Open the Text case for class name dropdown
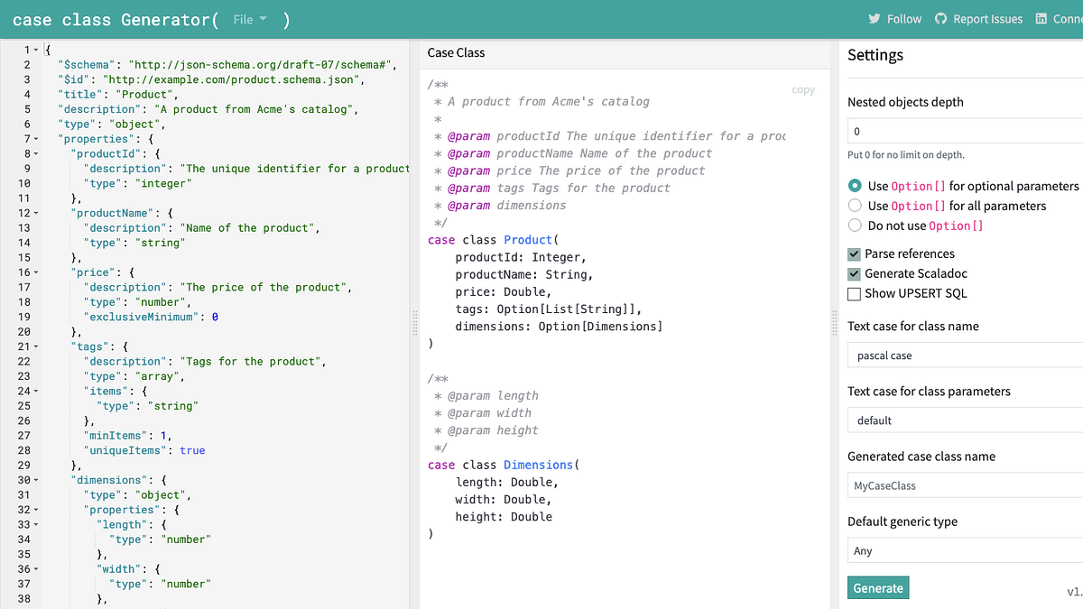 (961, 355)
